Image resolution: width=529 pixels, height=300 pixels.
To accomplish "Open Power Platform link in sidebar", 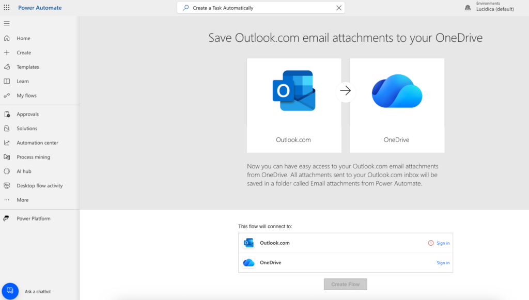I will [x=33, y=218].
